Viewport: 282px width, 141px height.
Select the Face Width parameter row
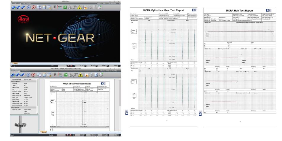point(23,87)
